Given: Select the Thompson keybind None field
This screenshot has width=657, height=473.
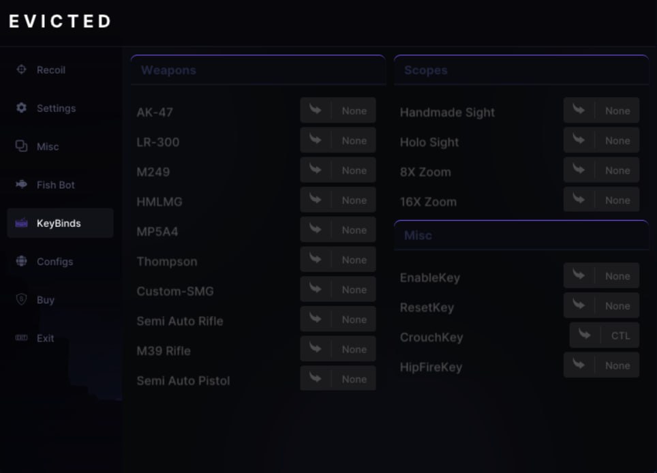Looking at the screenshot, I should point(354,260).
